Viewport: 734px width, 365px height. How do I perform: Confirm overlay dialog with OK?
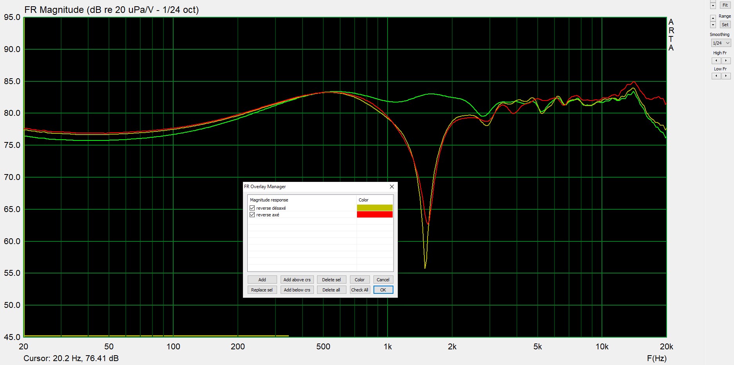(383, 290)
